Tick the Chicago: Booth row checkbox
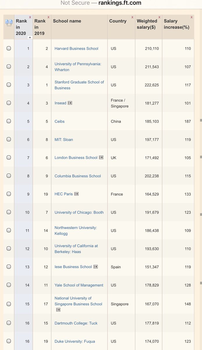The image size is (202, 350). (x=9, y=212)
